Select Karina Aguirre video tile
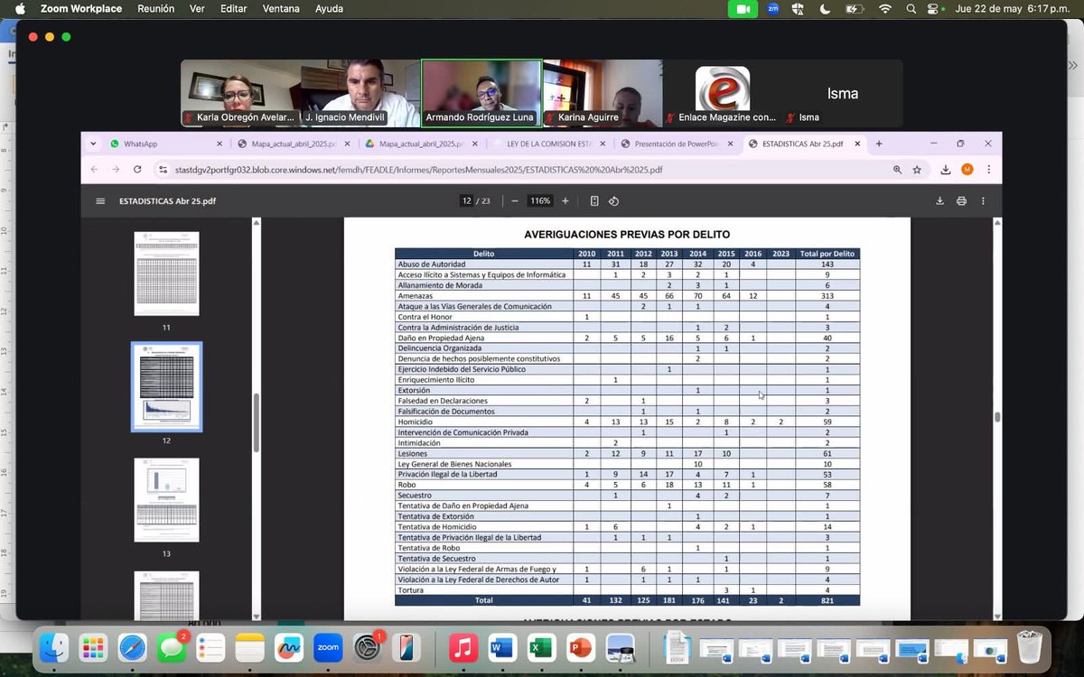Image resolution: width=1084 pixels, height=677 pixels. [603, 93]
